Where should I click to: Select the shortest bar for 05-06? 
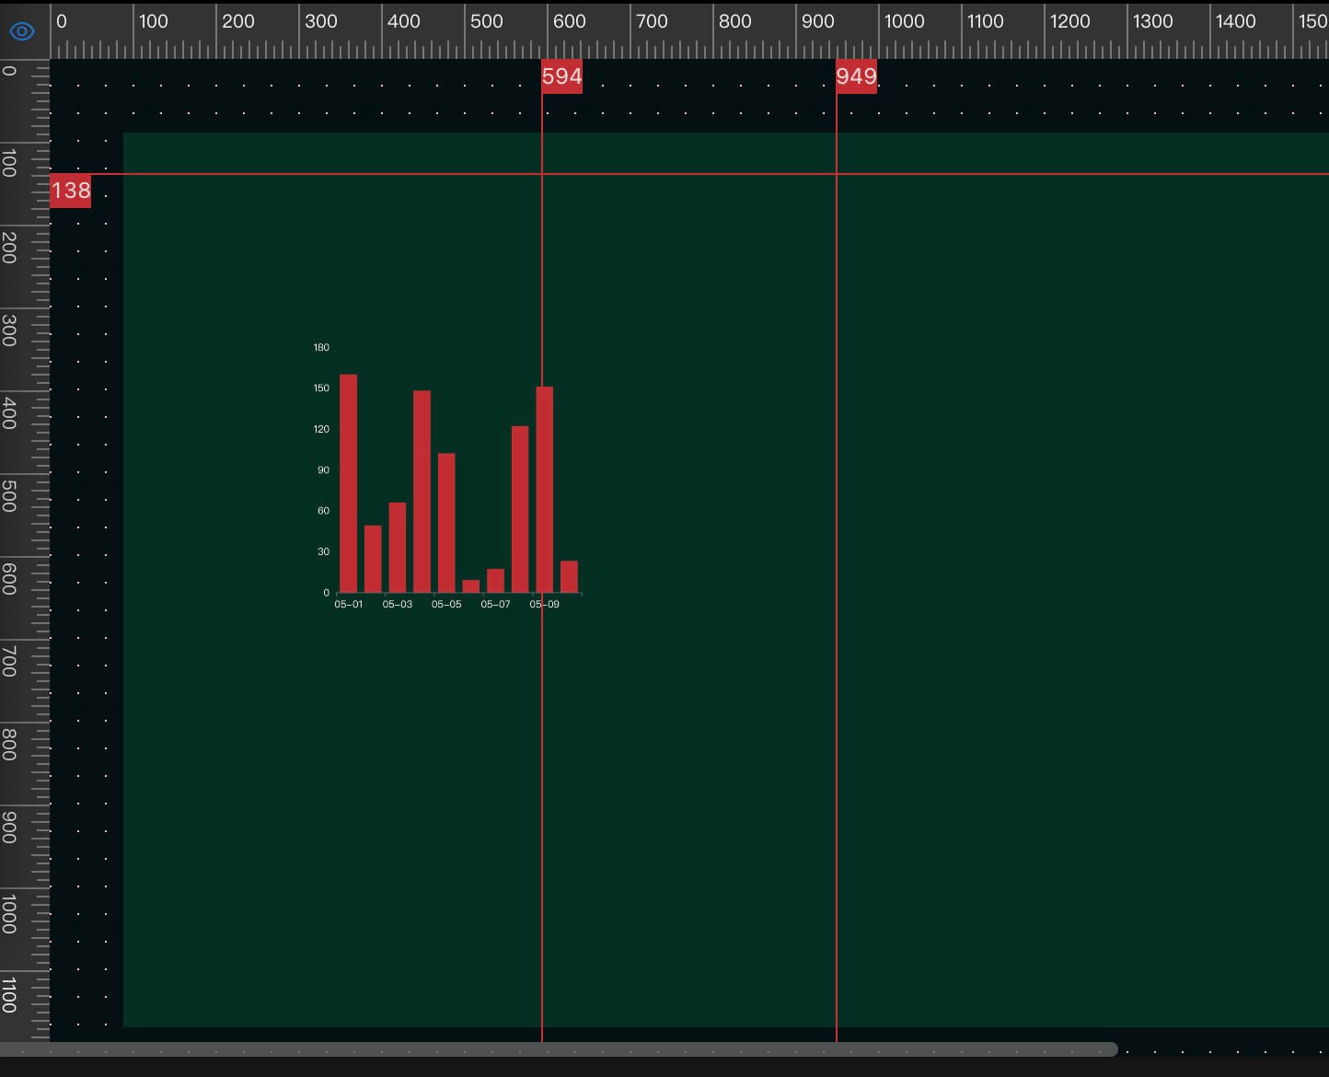tap(471, 586)
